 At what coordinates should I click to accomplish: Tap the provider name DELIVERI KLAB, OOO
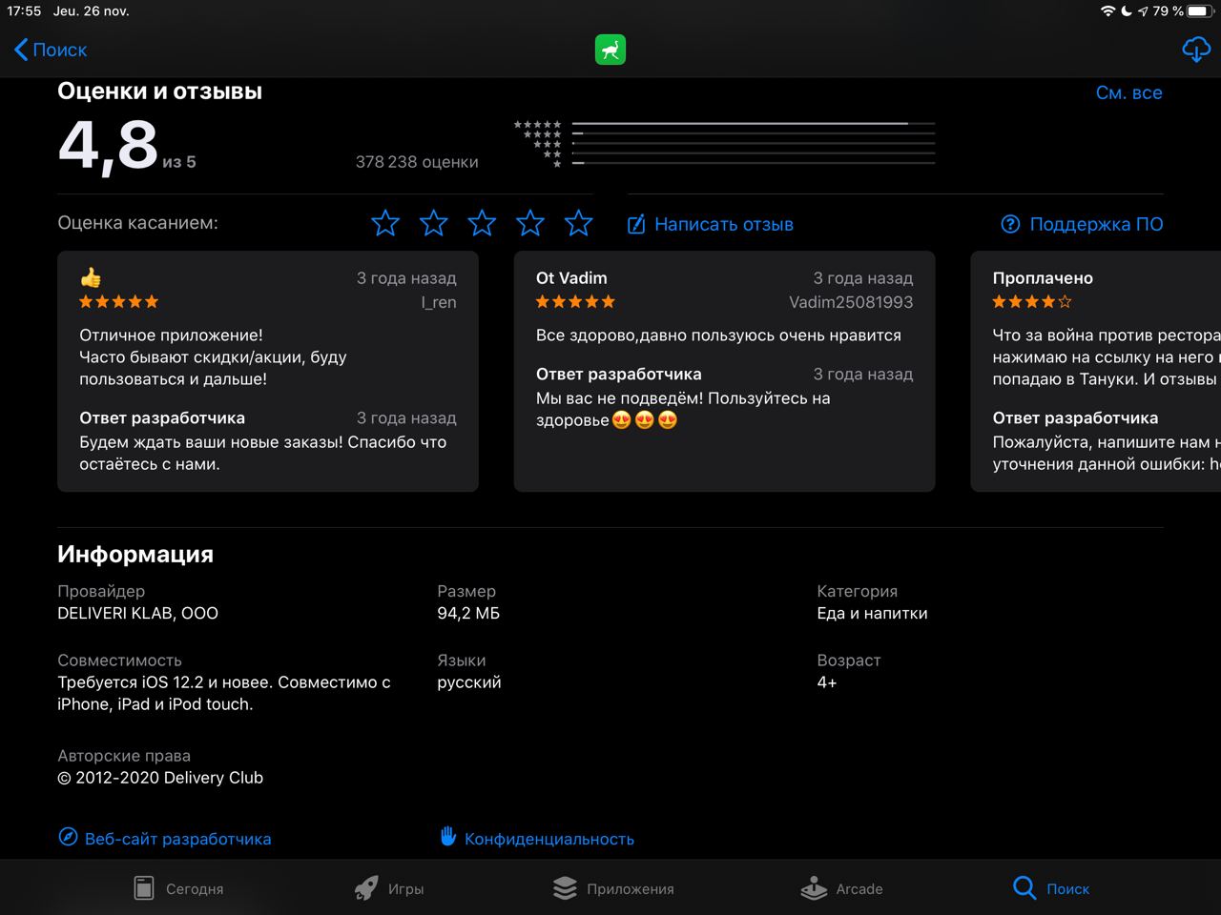(137, 613)
